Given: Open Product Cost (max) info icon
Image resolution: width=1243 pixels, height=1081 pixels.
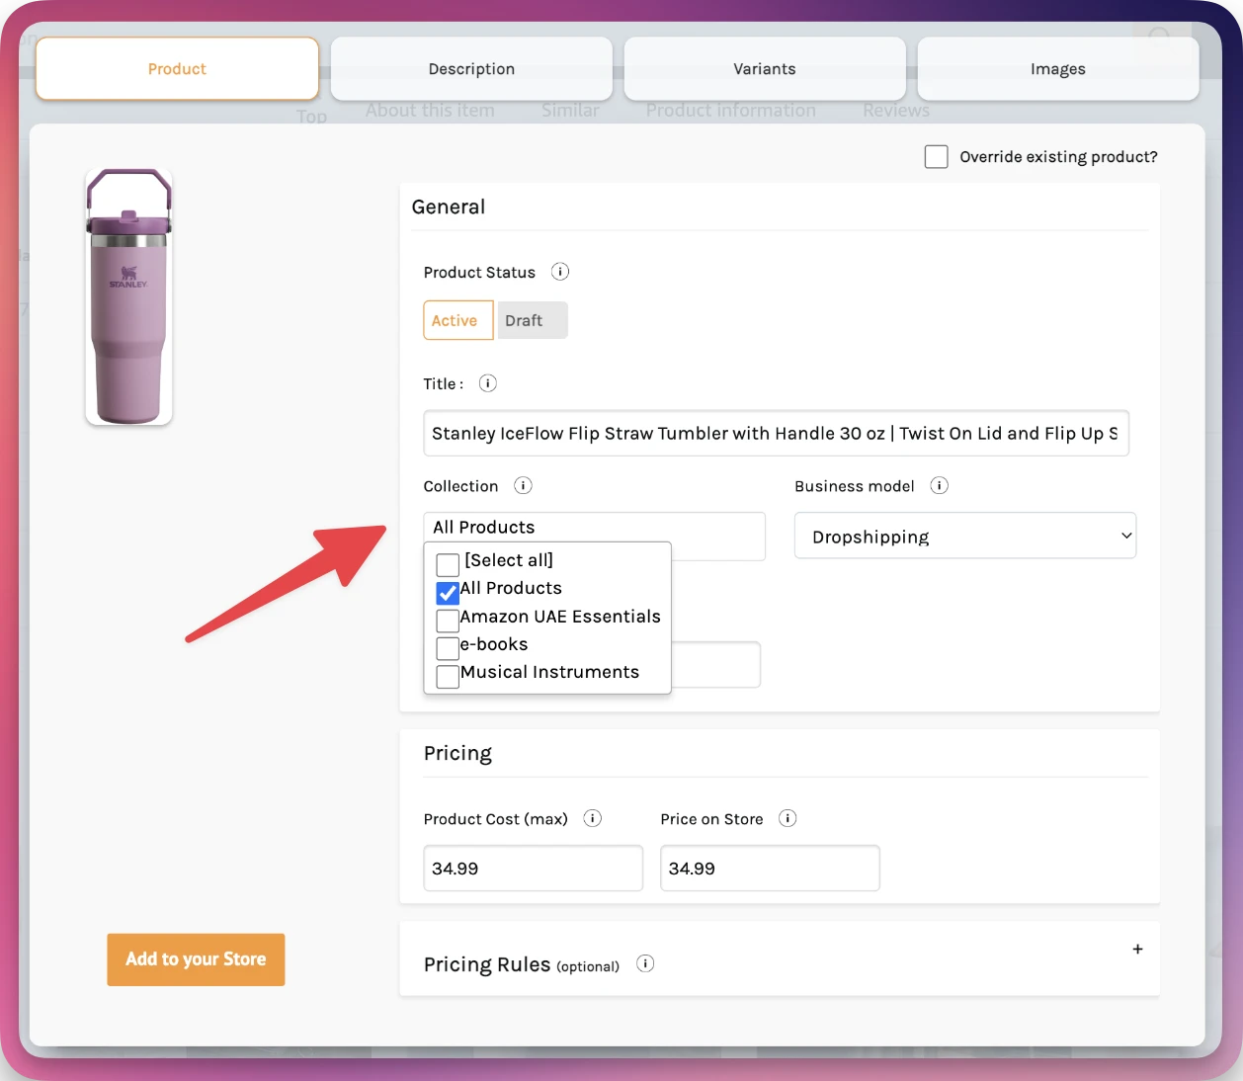Looking at the screenshot, I should coord(593,818).
